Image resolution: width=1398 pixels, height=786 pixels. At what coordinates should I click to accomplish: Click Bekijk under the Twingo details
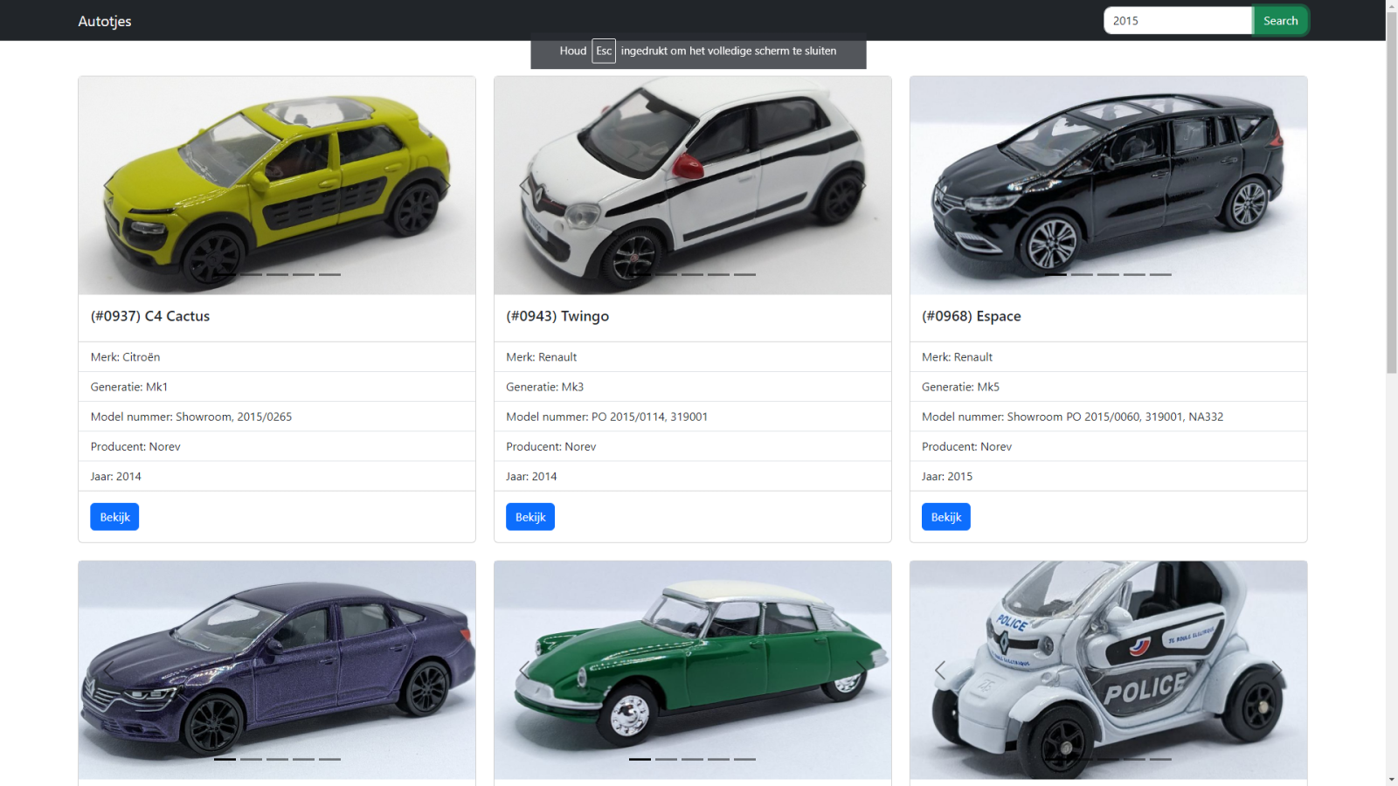coord(529,516)
